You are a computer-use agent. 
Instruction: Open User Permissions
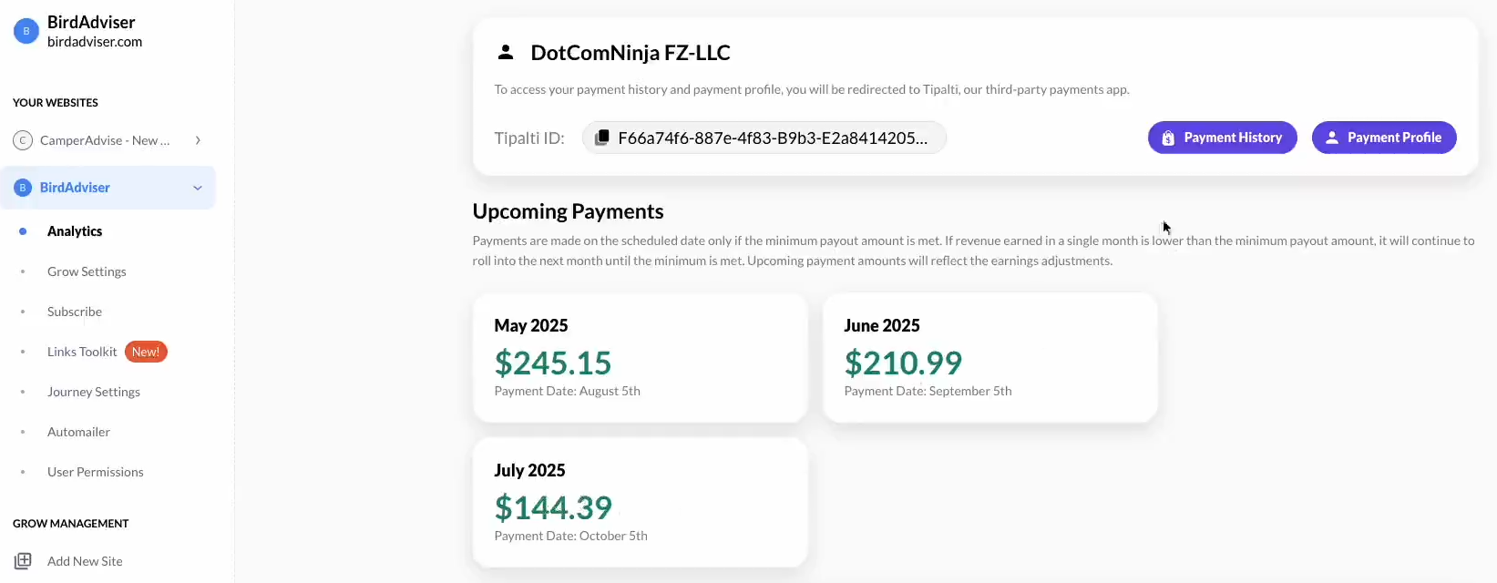coord(96,472)
